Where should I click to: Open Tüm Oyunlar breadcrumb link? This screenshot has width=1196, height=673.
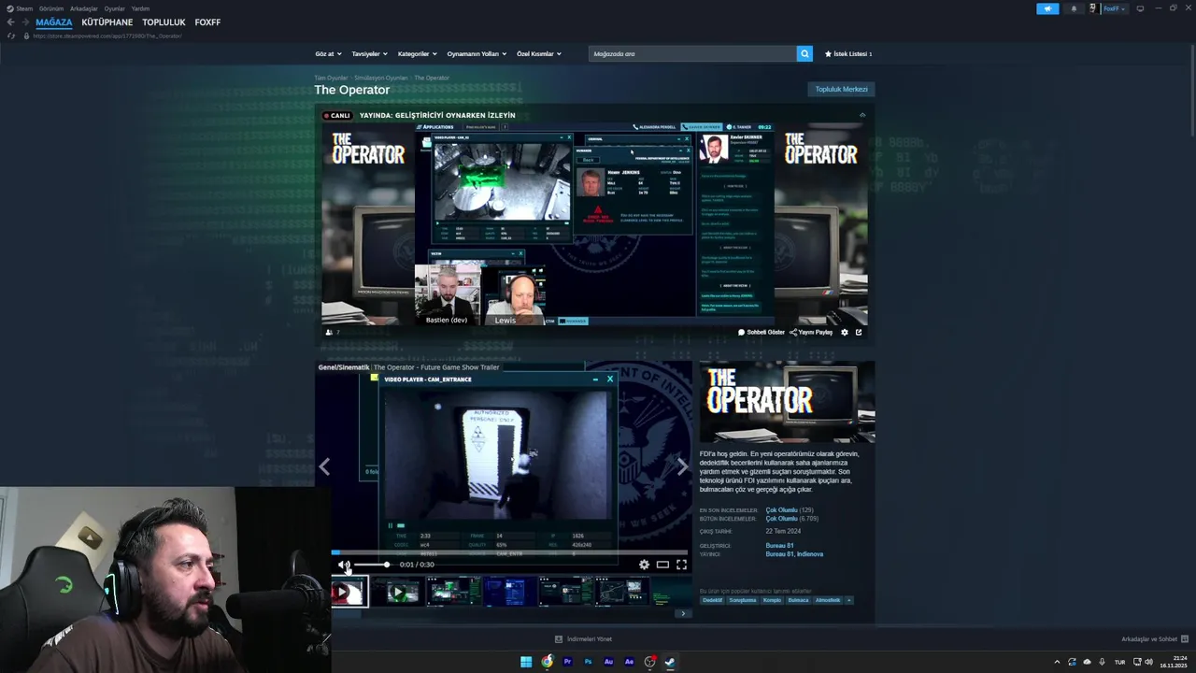[331, 78]
